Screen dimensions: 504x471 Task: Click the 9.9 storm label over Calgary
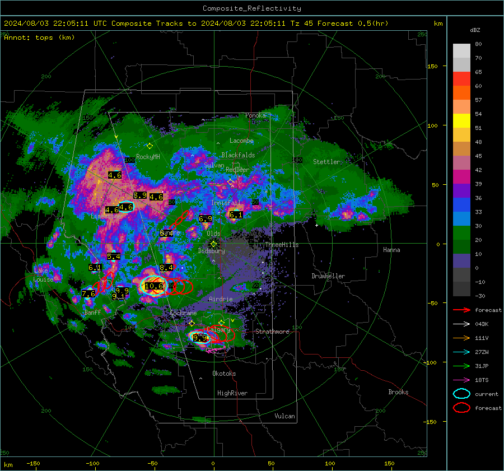200,338
